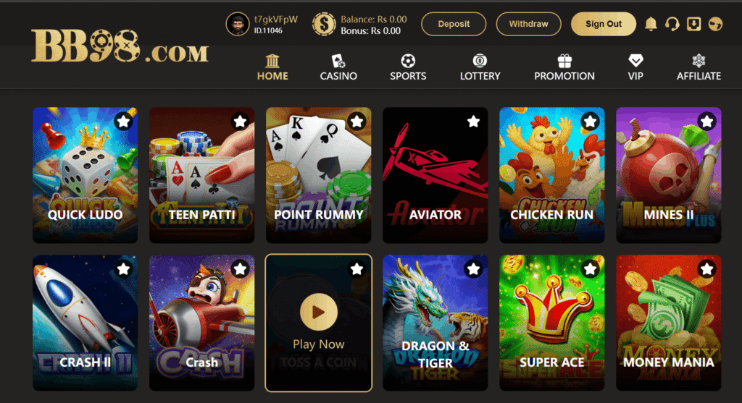Toggle favorite star on Aviator
This screenshot has width=742, height=403.
tap(473, 122)
